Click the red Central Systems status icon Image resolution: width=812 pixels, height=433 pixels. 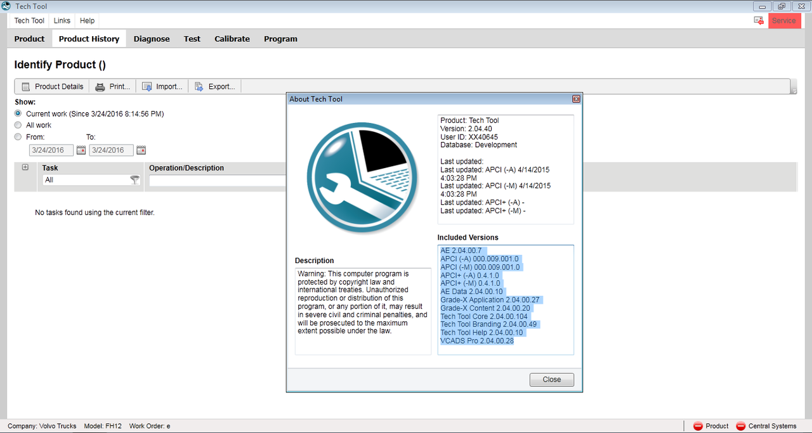point(740,426)
